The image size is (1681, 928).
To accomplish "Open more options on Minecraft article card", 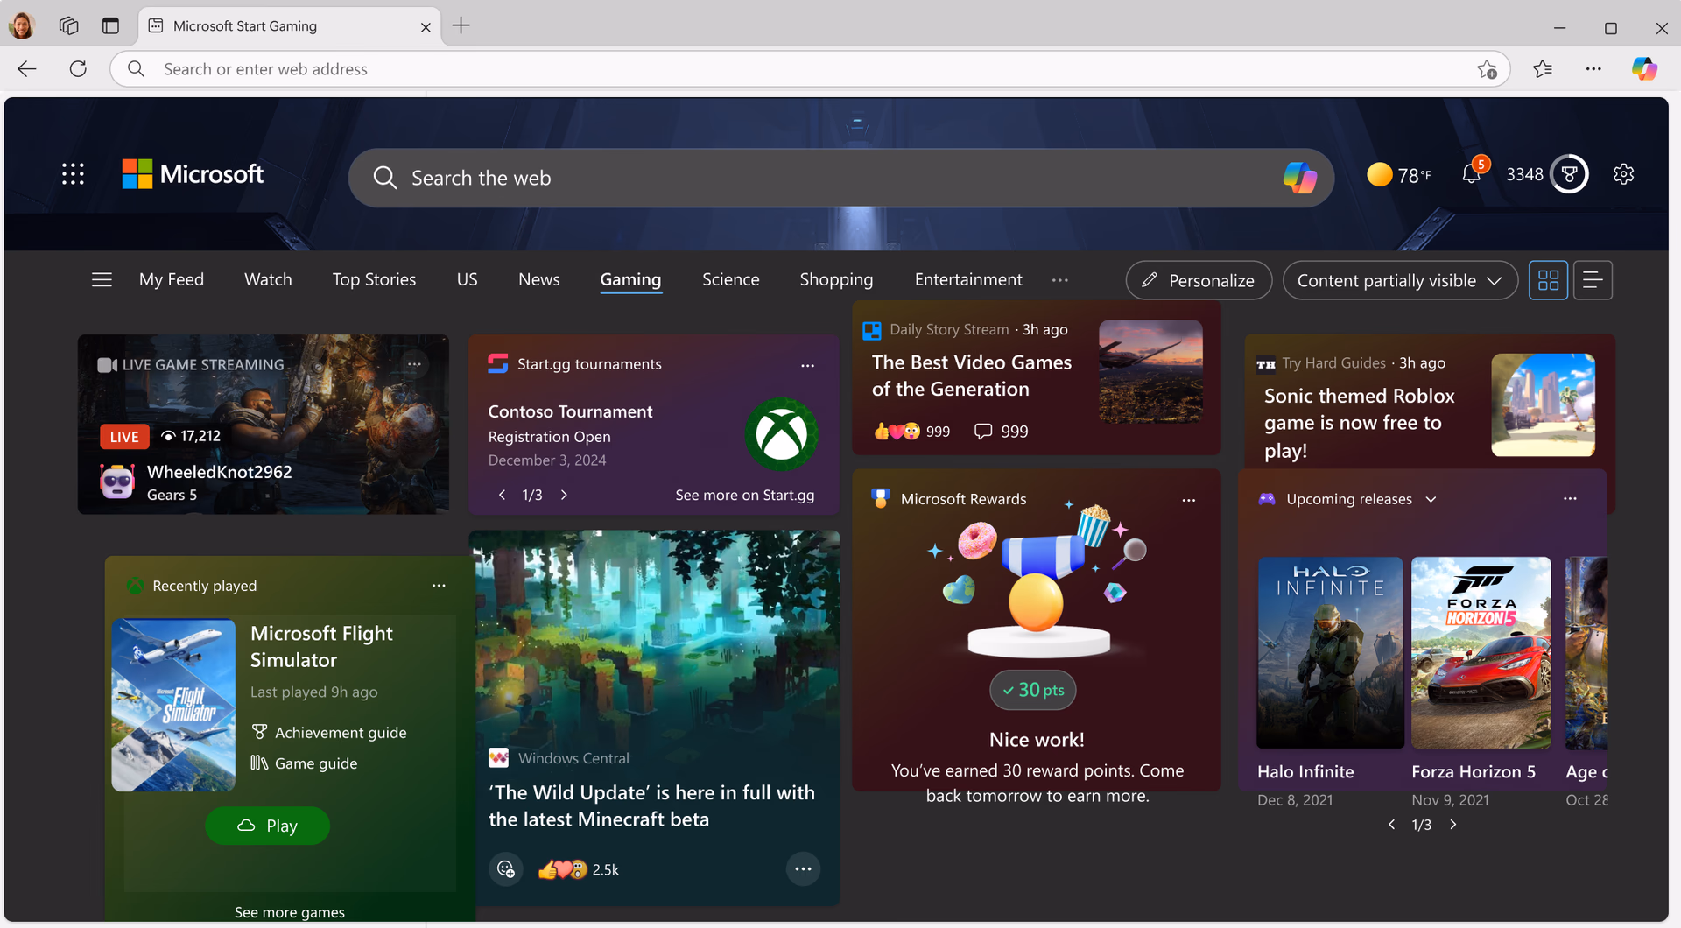I will [x=803, y=869].
